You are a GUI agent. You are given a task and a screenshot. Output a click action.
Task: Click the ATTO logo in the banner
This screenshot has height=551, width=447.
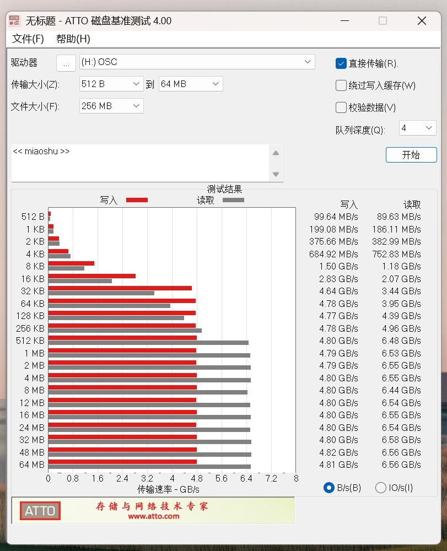point(40,511)
